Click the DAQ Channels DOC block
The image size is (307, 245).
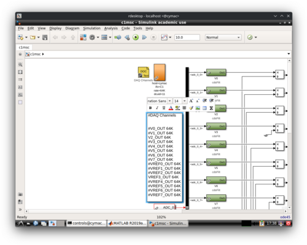144,72
